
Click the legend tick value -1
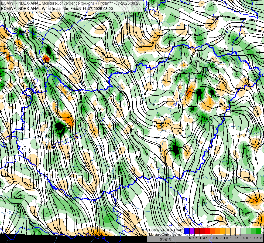tap(231, 238)
